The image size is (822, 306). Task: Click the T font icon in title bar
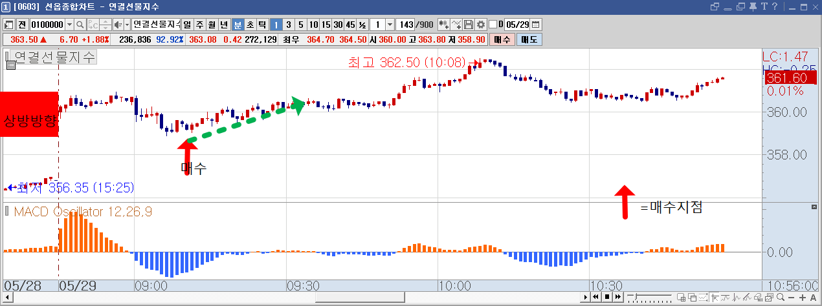click(764, 6)
